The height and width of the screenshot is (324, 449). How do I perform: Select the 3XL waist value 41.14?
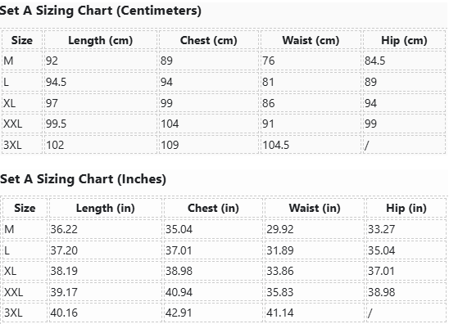tap(280, 313)
